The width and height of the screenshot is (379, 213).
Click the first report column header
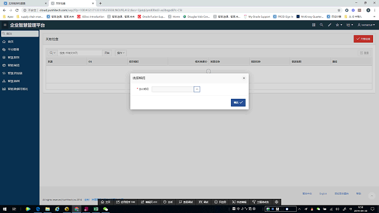(x=66, y=62)
